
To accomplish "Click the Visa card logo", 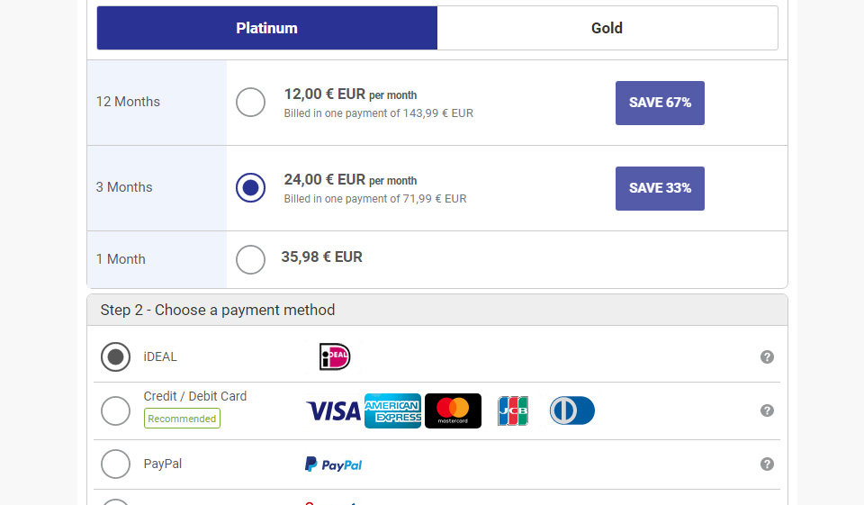I will click(333, 411).
